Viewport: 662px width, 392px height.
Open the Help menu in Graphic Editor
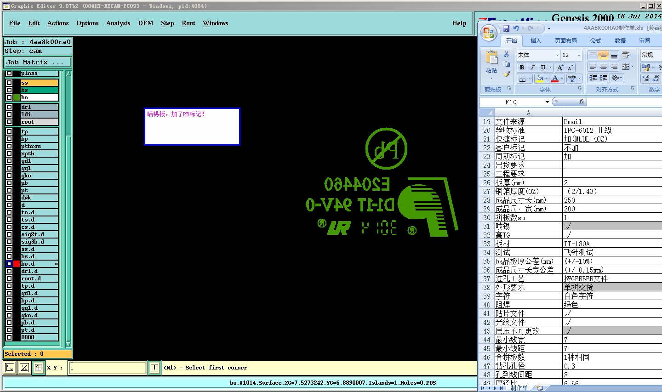click(459, 23)
